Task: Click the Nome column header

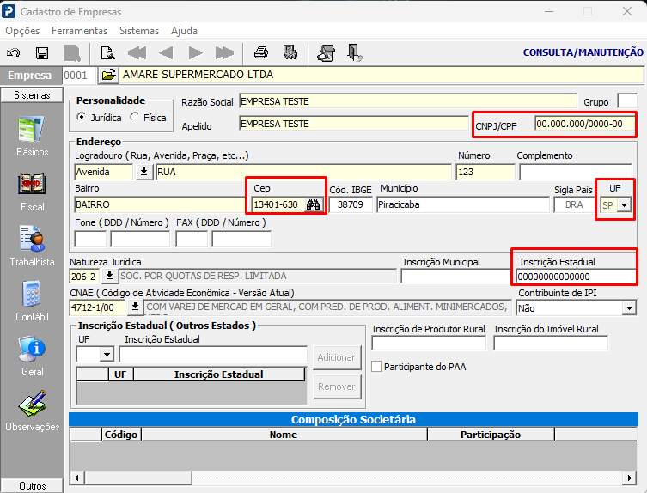Action: (284, 435)
